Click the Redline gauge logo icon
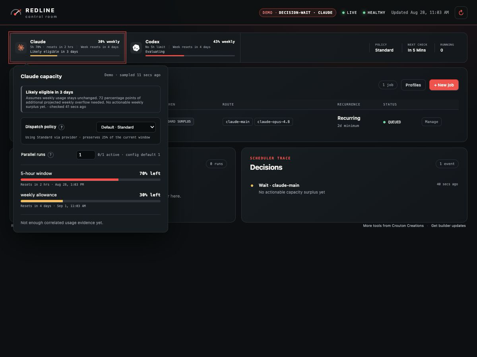 [16, 12]
